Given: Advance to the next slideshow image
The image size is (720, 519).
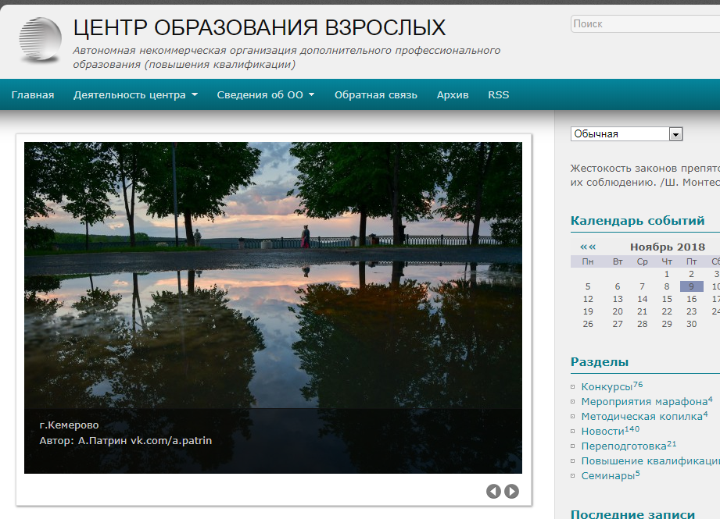Looking at the screenshot, I should (x=511, y=491).
